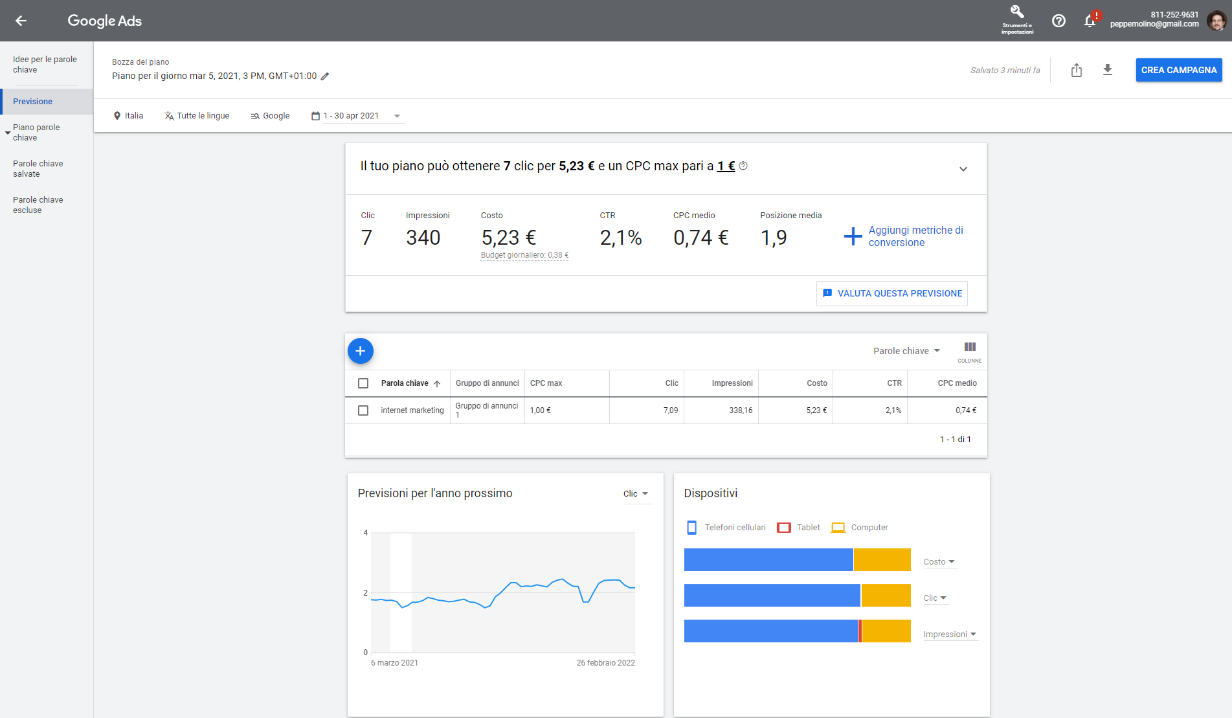Viewport: 1232px width, 718px height.
Task: Download the forecast with the download icon
Action: 1108,70
